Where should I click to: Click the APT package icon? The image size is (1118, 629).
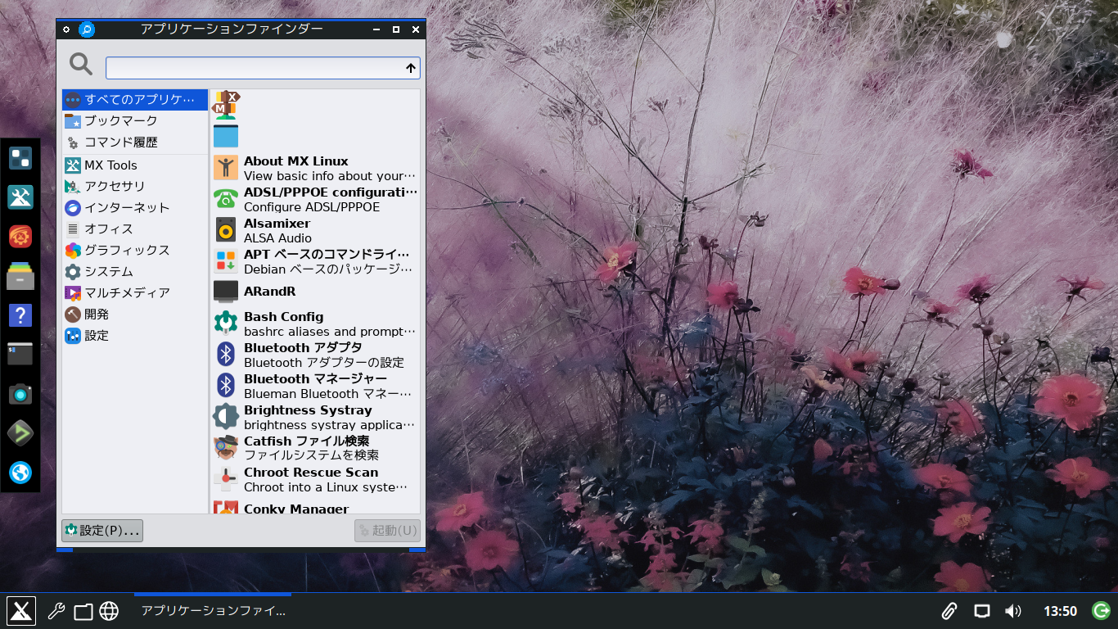pos(226,261)
